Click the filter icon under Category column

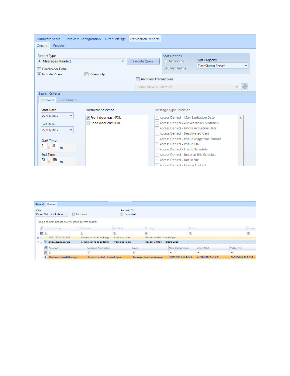[50, 253]
